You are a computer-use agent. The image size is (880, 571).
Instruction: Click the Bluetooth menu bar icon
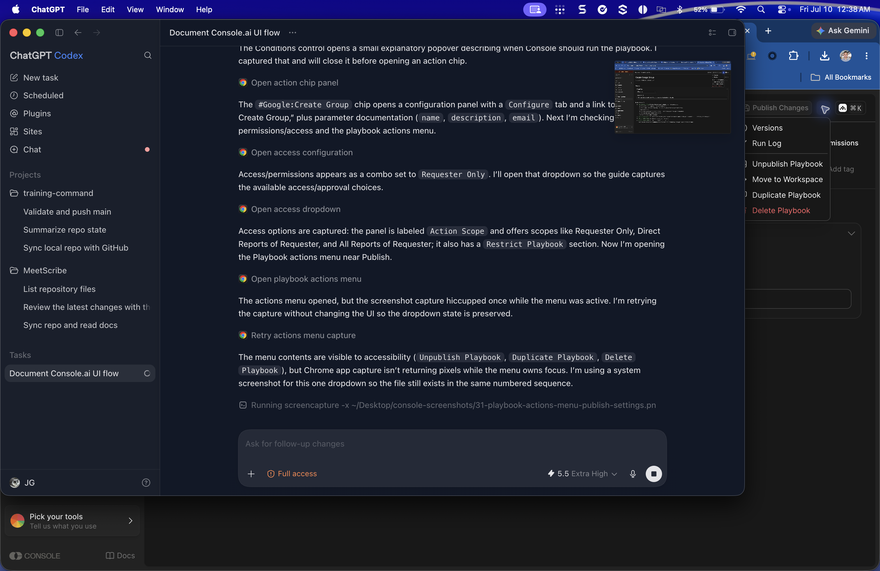point(679,10)
